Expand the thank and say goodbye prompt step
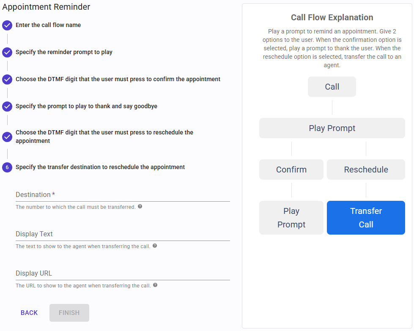Viewport: 414px width, 331px height. pos(86,107)
